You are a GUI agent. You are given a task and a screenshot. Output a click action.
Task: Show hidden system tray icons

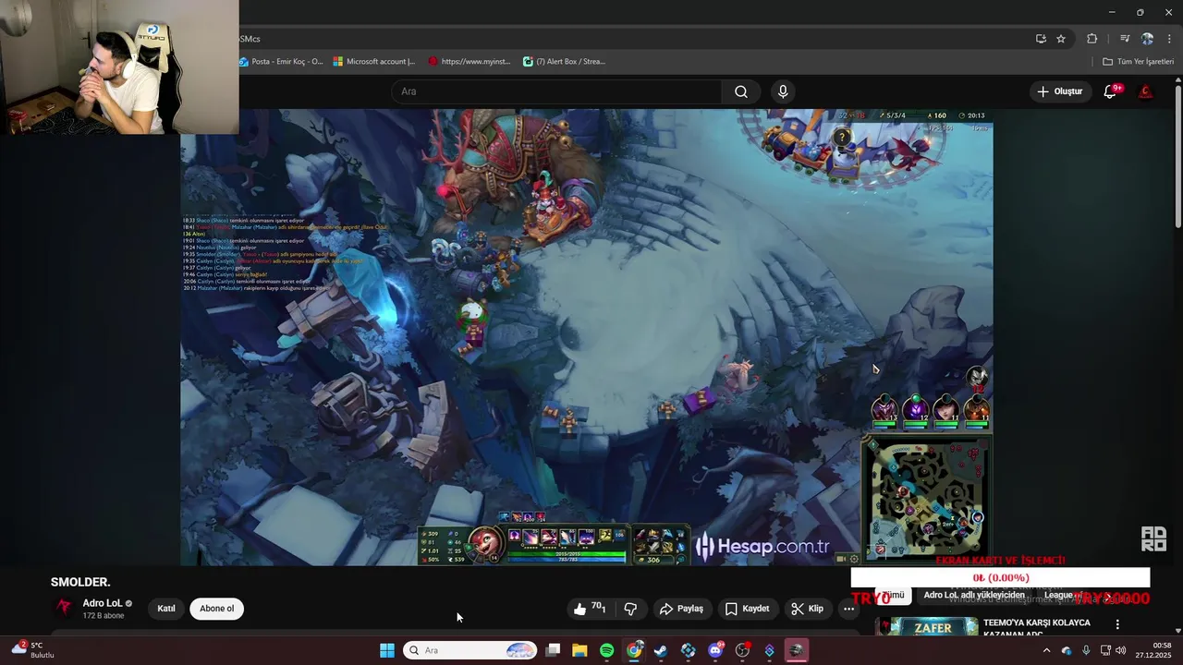1046,650
